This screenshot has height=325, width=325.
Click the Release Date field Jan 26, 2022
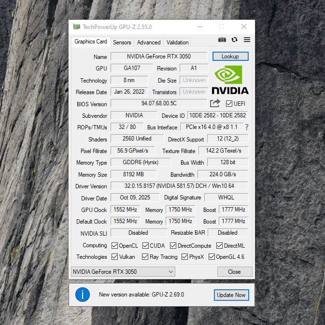[129, 92]
